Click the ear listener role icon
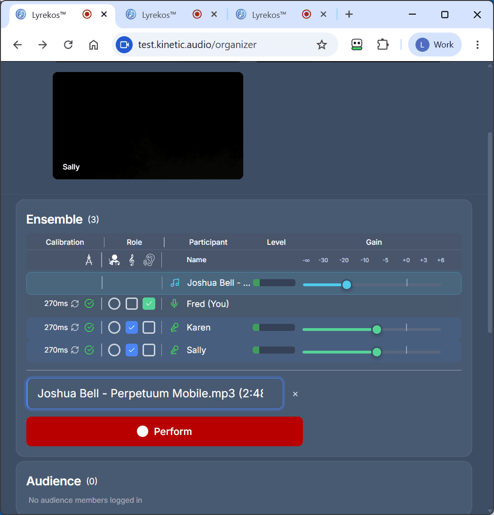 tap(149, 260)
